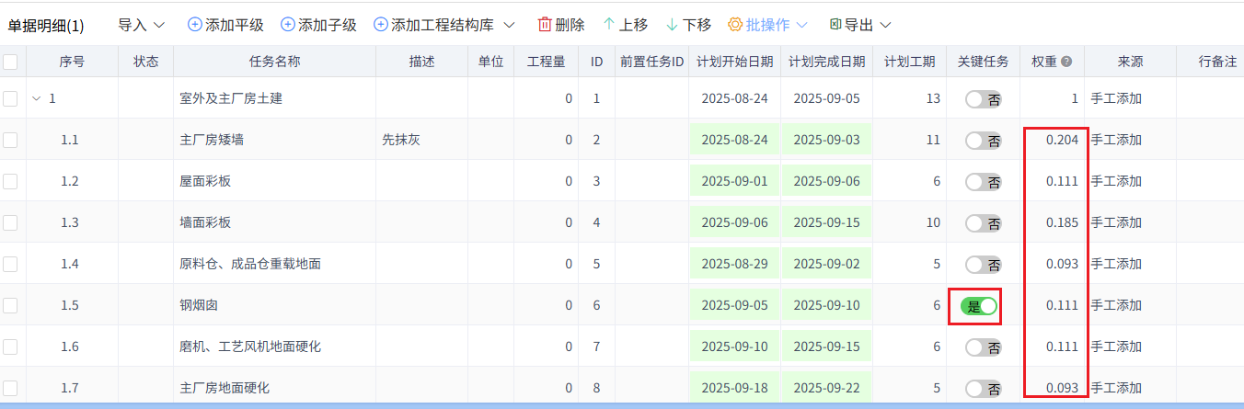Click the 删除 trash icon

click(545, 25)
